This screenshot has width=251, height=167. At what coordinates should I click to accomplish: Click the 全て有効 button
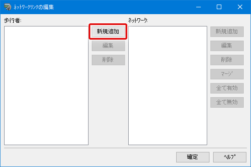point(227,88)
